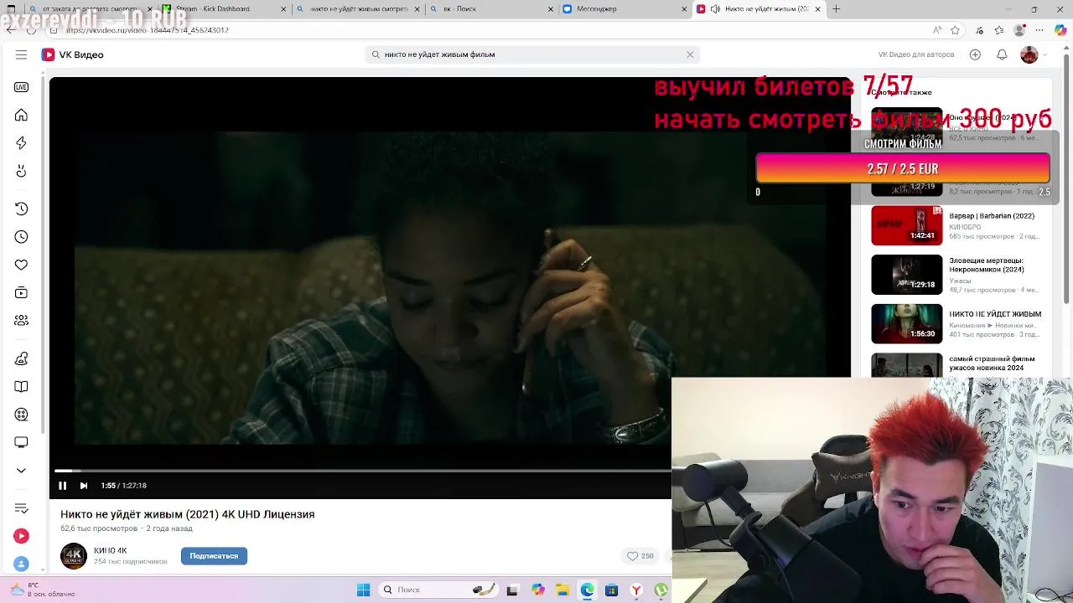Image resolution: width=1073 pixels, height=603 pixels.
Task: Clear the search field with X
Action: [x=690, y=54]
